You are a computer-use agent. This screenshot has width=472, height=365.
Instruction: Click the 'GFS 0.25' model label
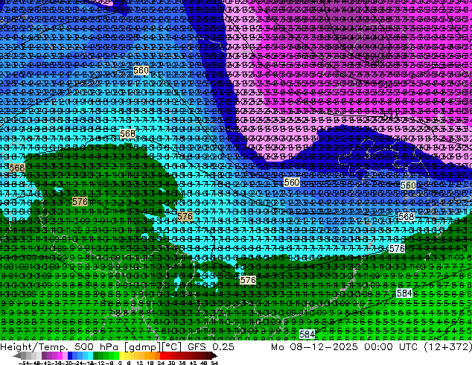(211, 347)
